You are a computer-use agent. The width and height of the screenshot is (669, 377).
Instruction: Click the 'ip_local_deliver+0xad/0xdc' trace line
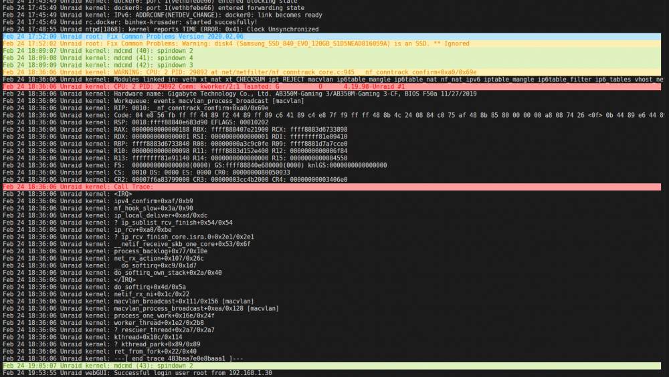click(x=105, y=215)
